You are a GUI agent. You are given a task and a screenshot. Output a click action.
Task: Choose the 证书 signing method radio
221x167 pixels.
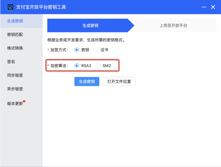pyautogui.click(x=96, y=50)
